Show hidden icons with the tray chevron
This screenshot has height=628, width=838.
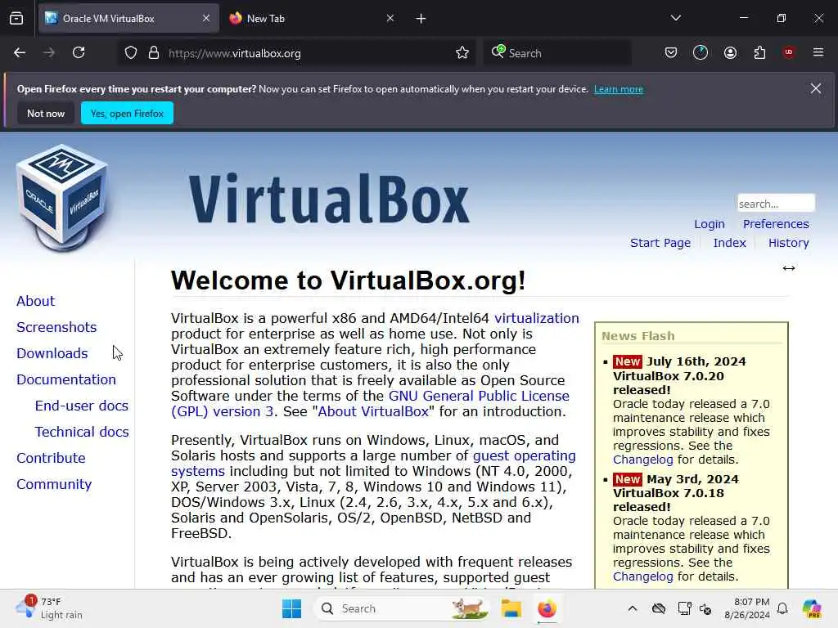633,608
